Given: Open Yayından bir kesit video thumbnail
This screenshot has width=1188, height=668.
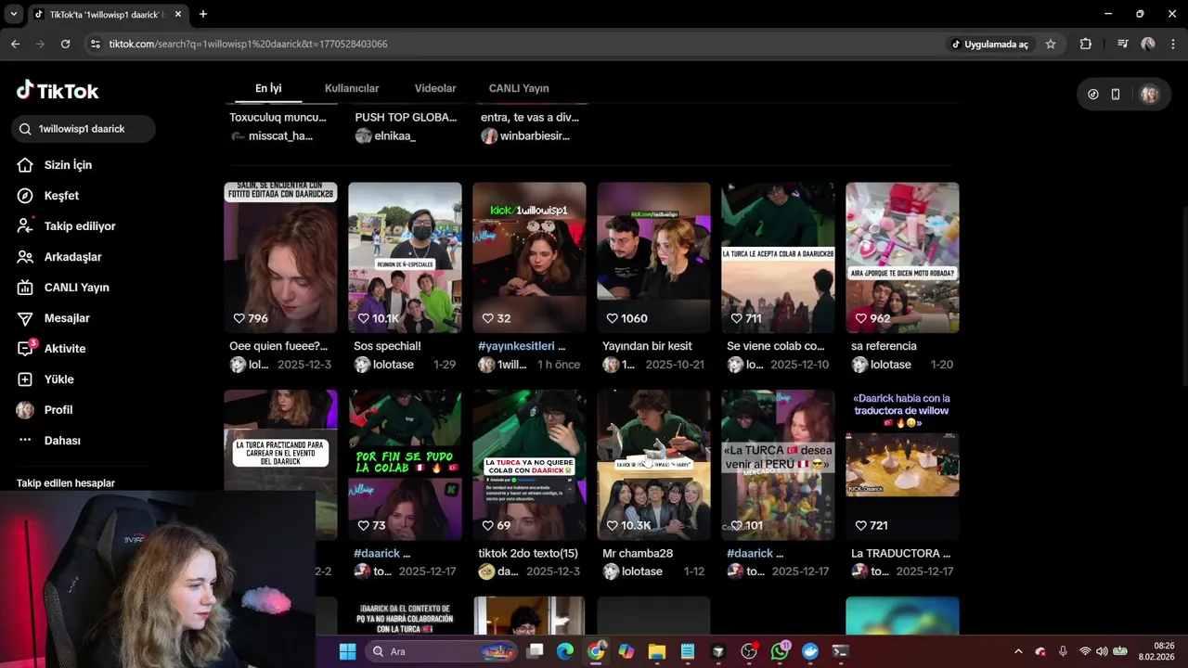Looking at the screenshot, I should tap(653, 257).
